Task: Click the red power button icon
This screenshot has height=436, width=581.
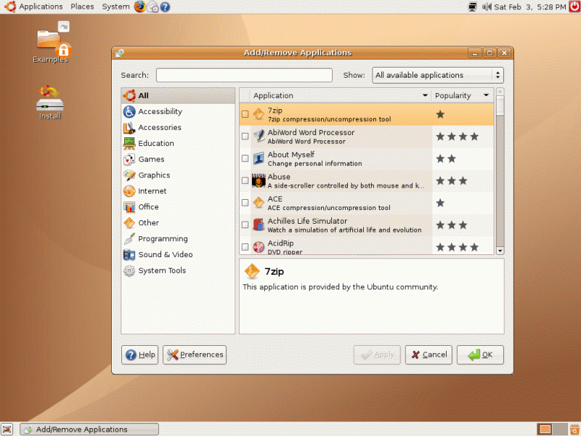Action: 574,7
